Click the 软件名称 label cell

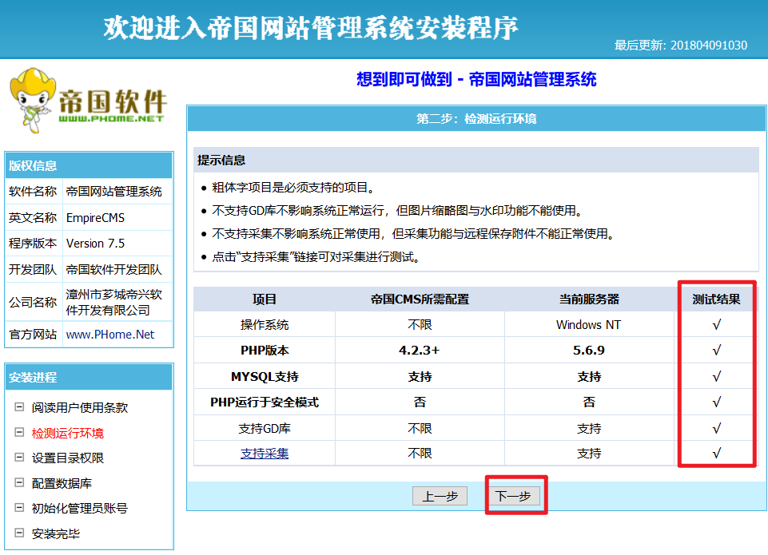34,192
